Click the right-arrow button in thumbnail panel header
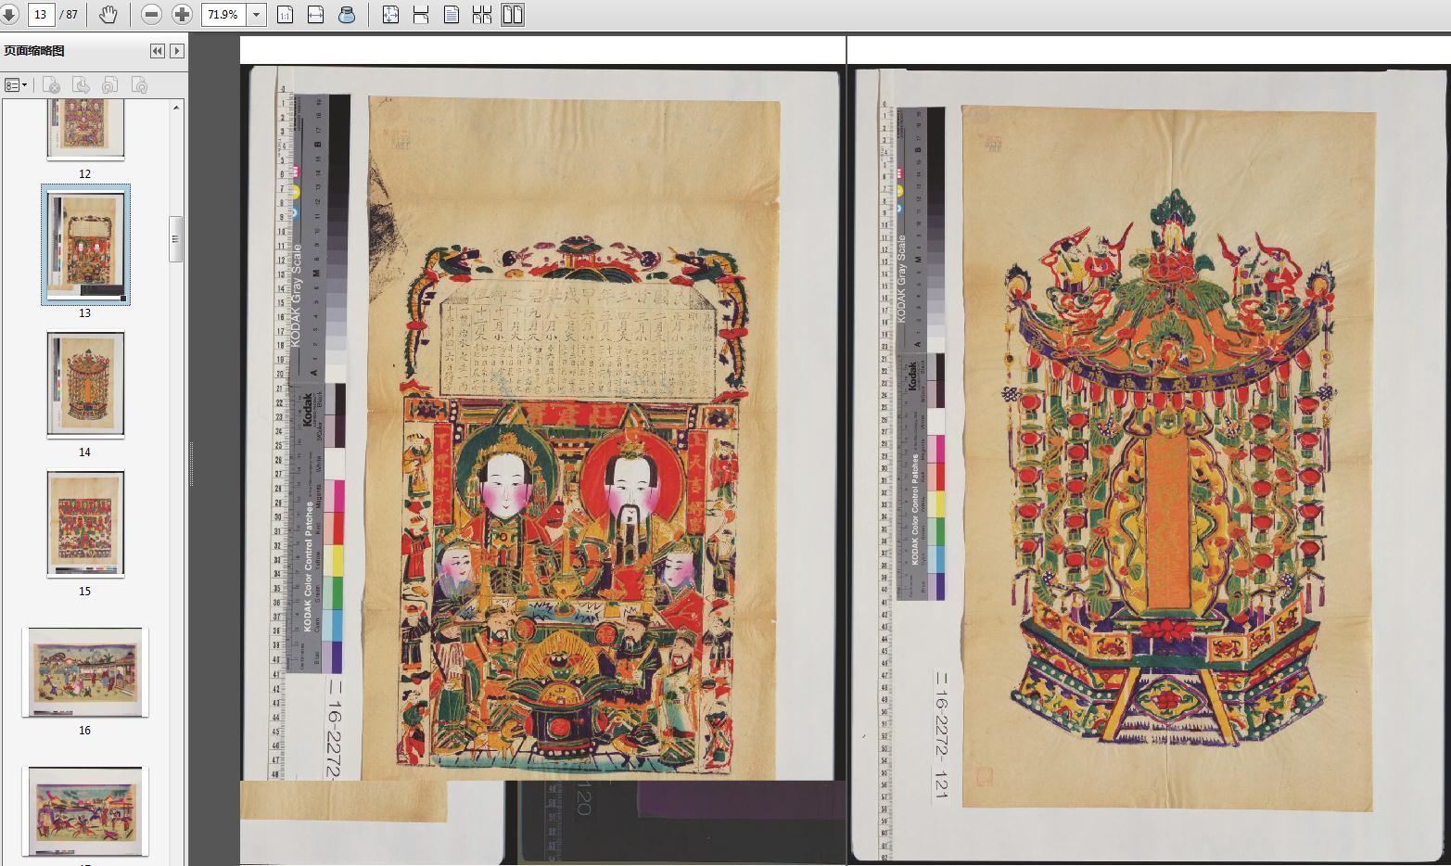This screenshot has width=1451, height=866. (x=176, y=51)
